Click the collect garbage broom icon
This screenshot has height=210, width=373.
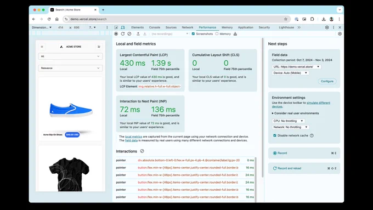(x=235, y=34)
